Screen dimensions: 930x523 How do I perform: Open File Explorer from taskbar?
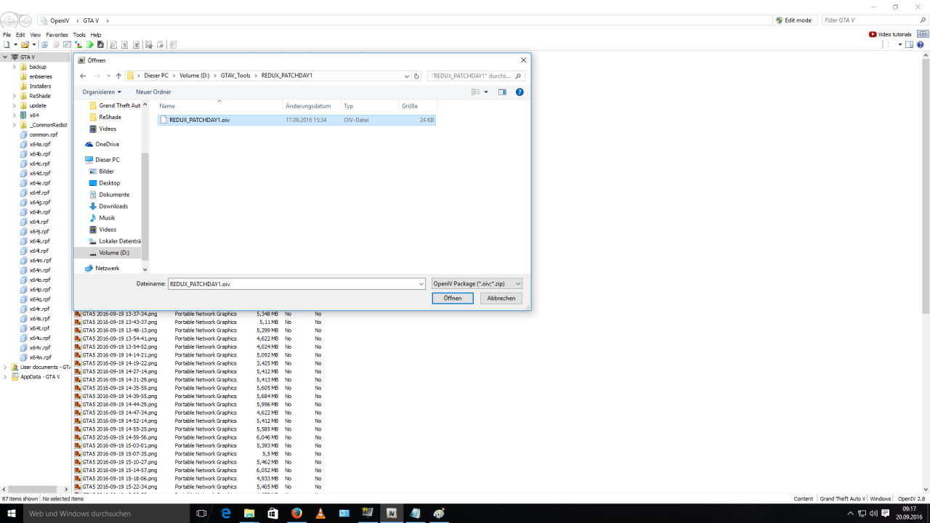click(249, 513)
